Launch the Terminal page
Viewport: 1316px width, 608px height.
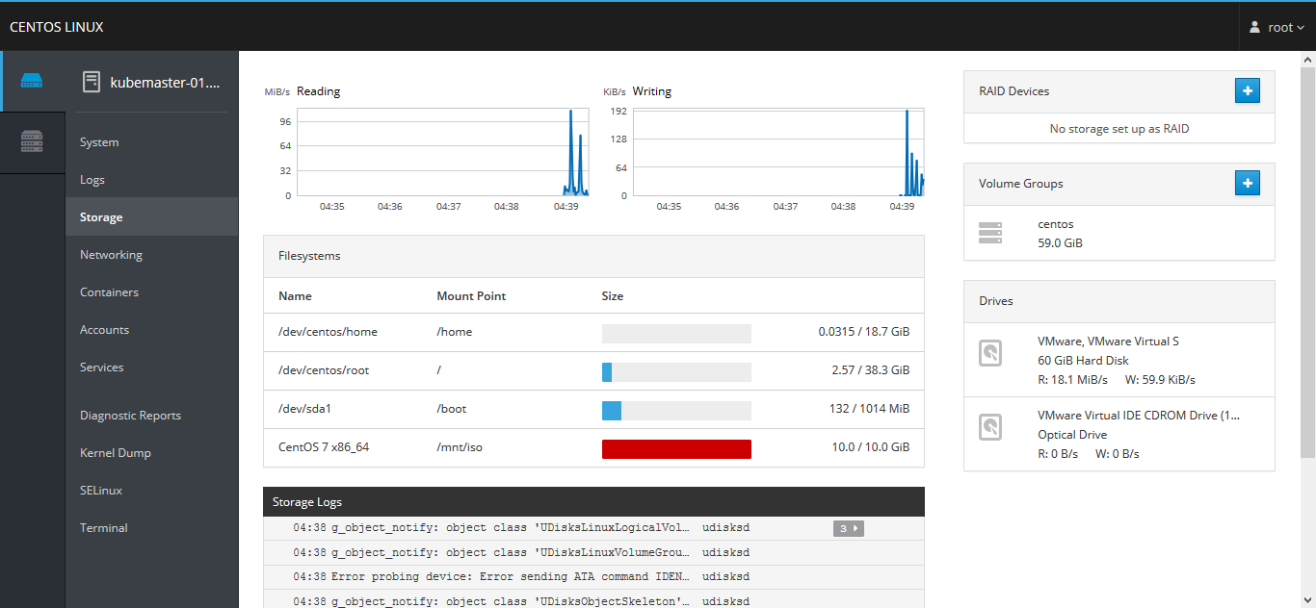[151, 528]
